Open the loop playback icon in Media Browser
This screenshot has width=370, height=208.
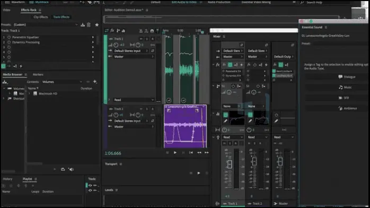pyautogui.click(x=63, y=169)
